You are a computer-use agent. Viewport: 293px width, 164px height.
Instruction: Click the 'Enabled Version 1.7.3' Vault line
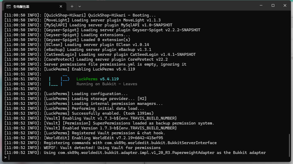point(90,128)
